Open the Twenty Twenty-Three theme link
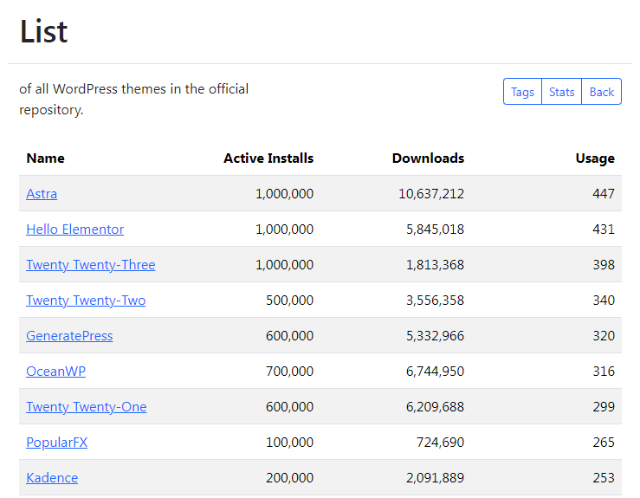This screenshot has width=640, height=498. click(x=91, y=265)
